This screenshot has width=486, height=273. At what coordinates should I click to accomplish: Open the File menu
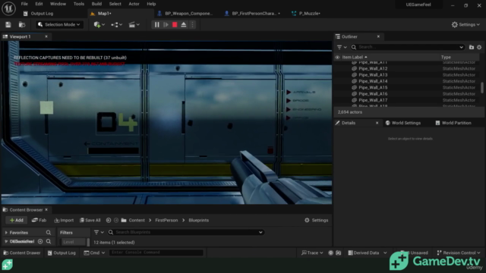click(24, 4)
